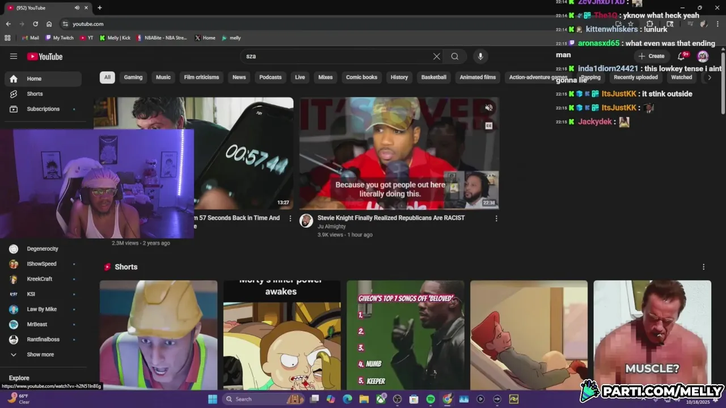Open the Melly | Kick bookmark
Viewport: 726px width, 408px height.
point(115,38)
